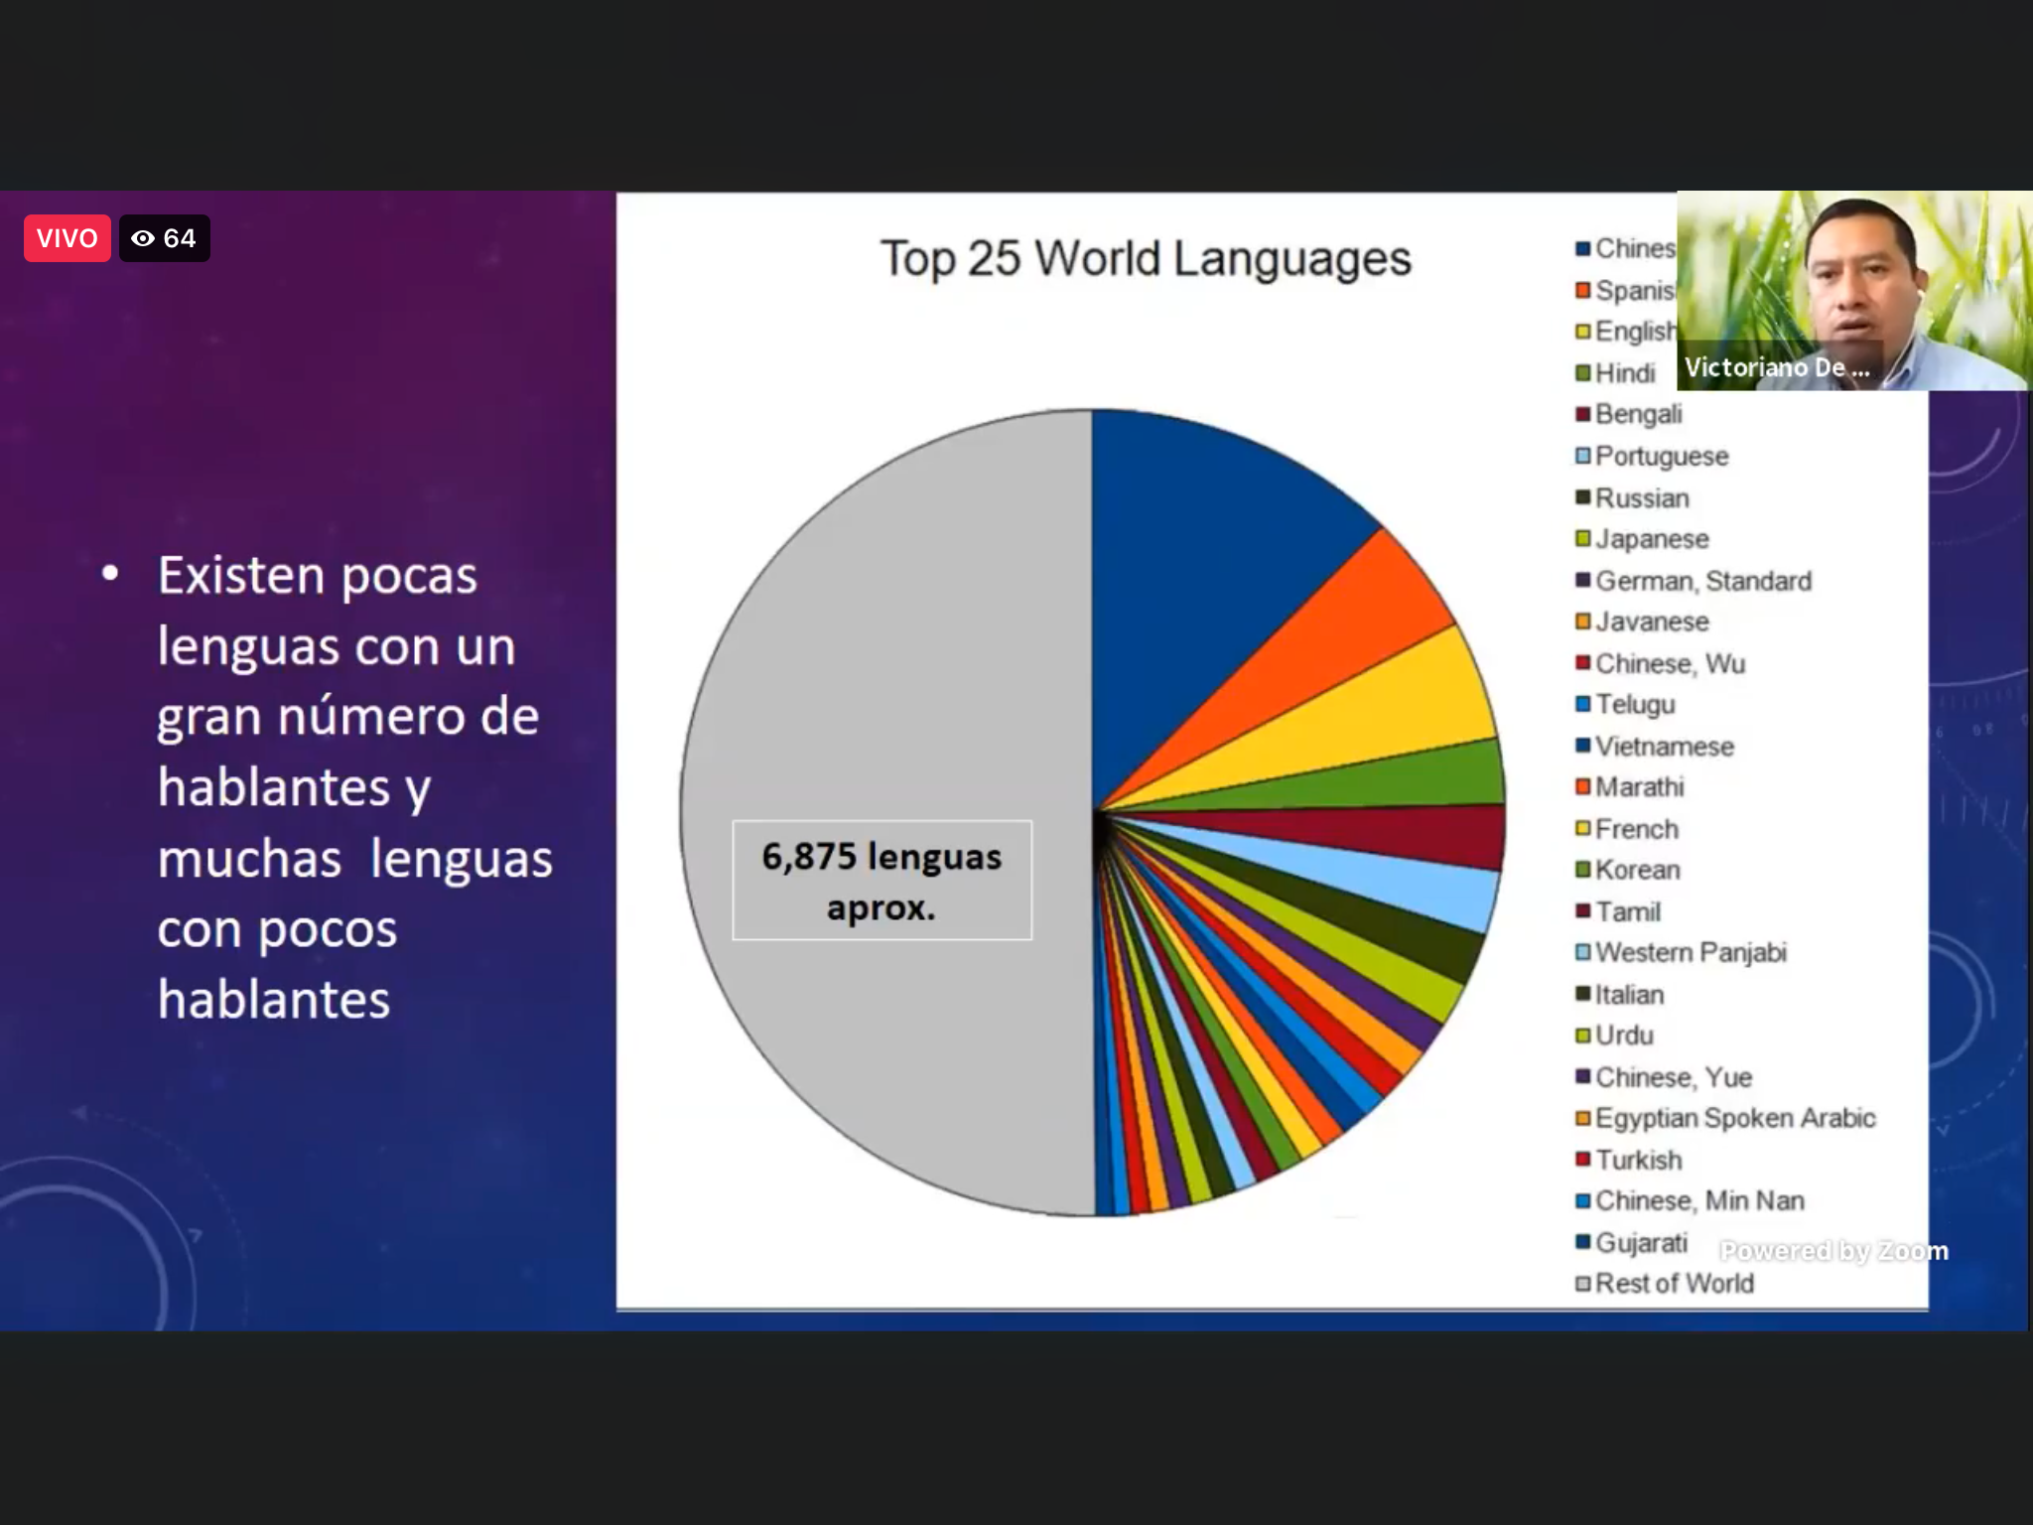Click the Powered by Zoom watermark
This screenshot has width=2033, height=1525.
click(1832, 1250)
